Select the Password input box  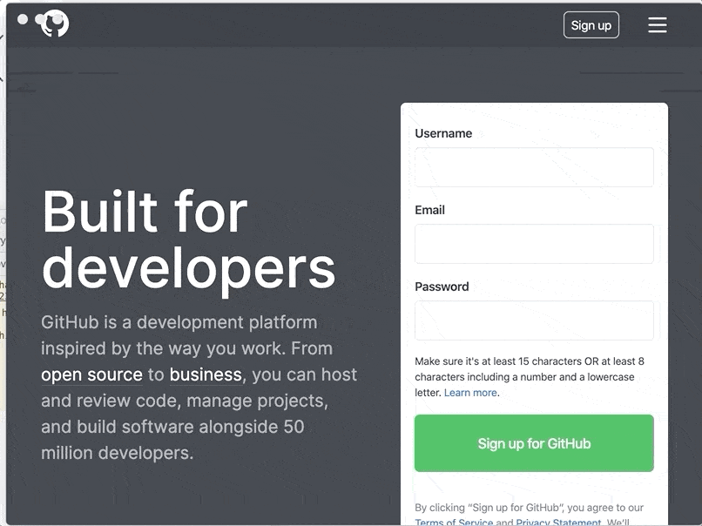pyautogui.click(x=534, y=320)
